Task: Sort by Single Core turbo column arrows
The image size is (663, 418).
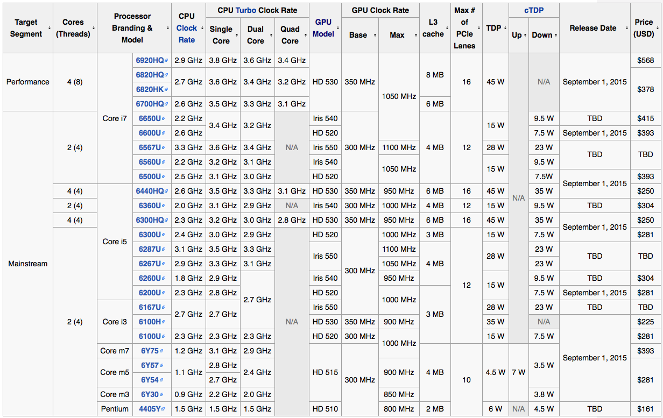Action: coord(237,35)
